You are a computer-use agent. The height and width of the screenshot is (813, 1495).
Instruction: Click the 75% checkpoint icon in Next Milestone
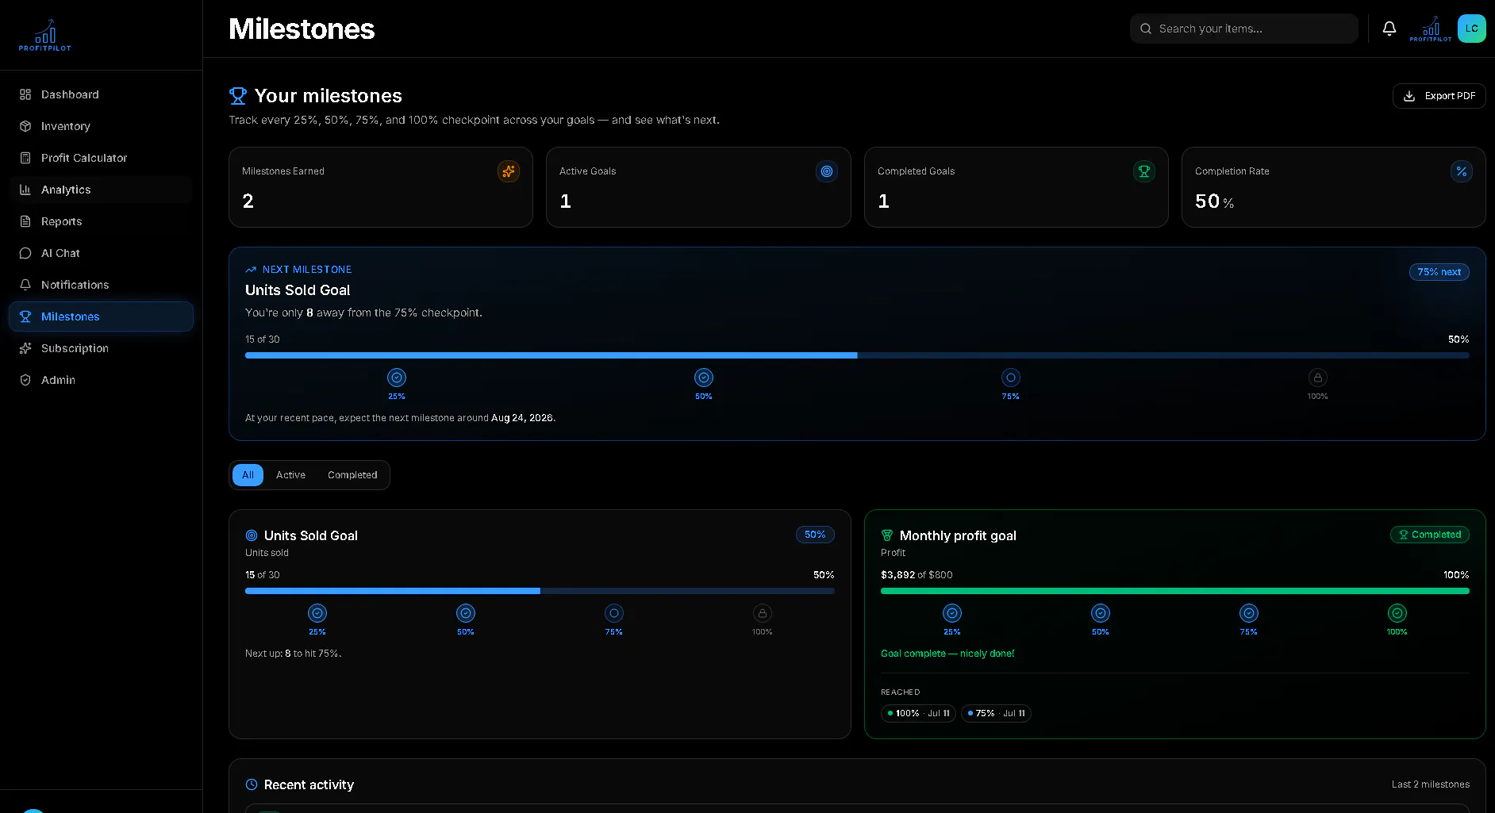tap(1011, 378)
